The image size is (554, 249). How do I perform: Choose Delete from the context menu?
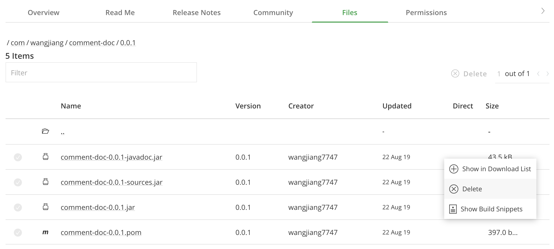point(490,189)
